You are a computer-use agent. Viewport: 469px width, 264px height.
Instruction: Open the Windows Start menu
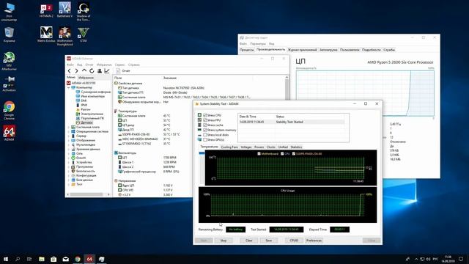[x=6, y=259]
